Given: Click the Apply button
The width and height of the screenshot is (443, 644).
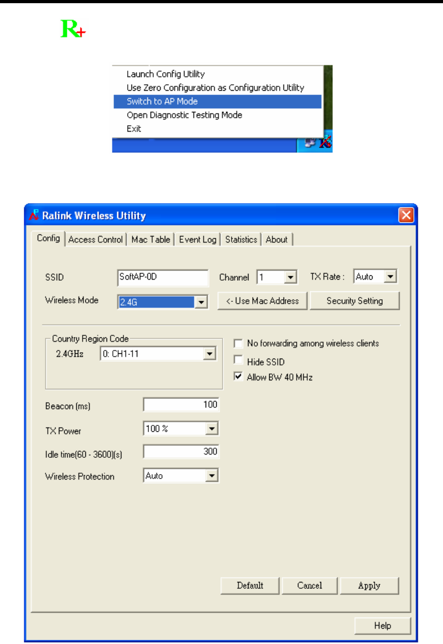Looking at the screenshot, I should coord(369,586).
